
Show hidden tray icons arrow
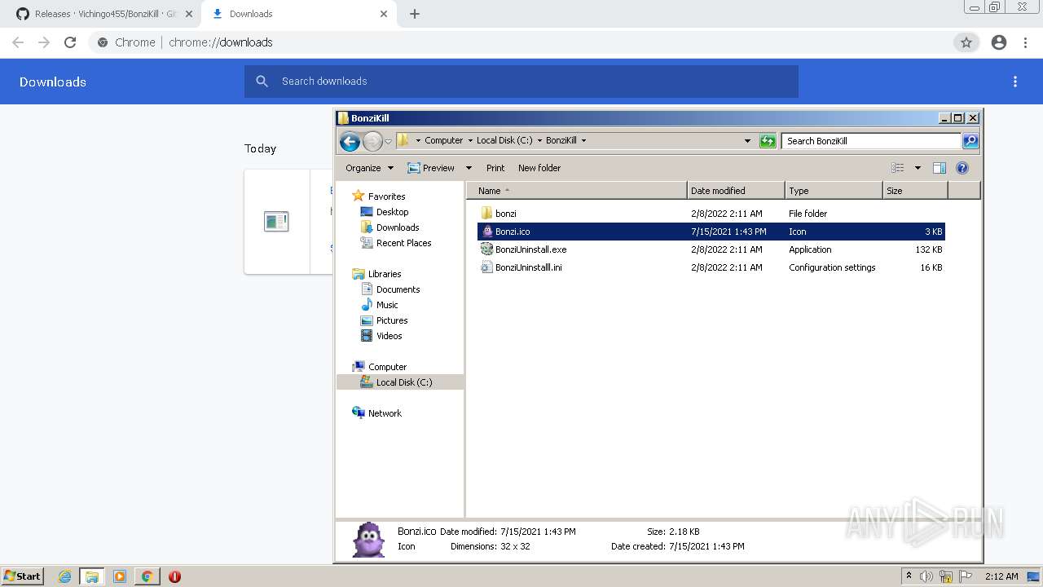(x=909, y=576)
